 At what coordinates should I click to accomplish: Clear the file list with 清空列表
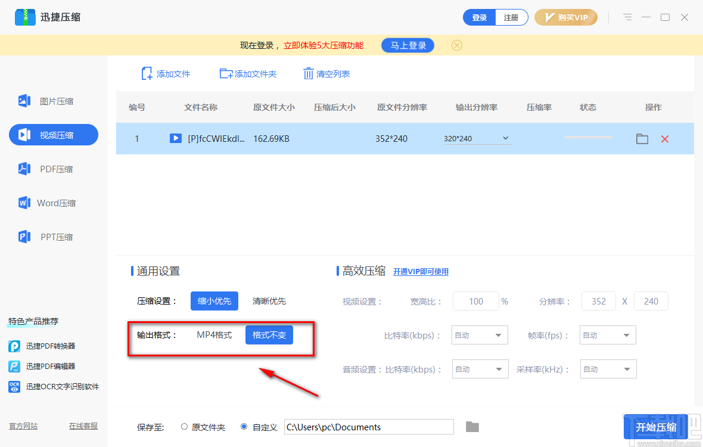click(326, 73)
